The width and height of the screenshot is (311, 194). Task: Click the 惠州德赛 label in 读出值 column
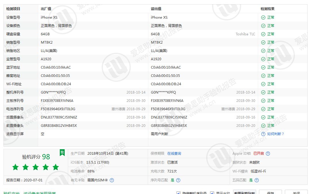coord(228,109)
